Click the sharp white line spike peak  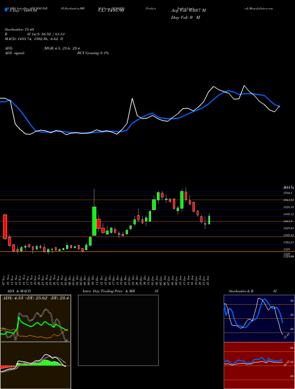click(x=132, y=99)
